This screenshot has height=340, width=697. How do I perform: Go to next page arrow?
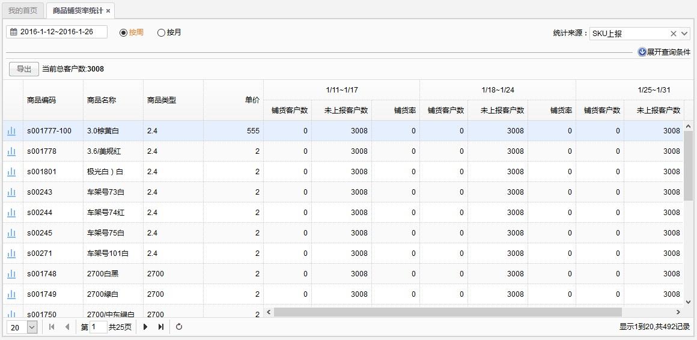point(145,327)
